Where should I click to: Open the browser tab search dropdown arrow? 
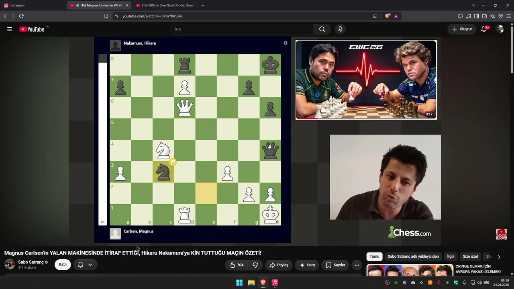click(473, 5)
